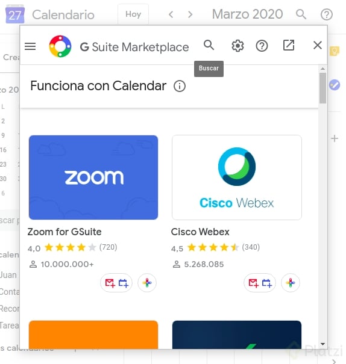Viewport: 346px width, 364px height.
Task: Open the Cisco Webex card image
Action: pyautogui.click(x=237, y=177)
